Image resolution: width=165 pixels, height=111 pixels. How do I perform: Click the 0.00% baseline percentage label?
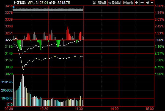[x=159, y=40]
